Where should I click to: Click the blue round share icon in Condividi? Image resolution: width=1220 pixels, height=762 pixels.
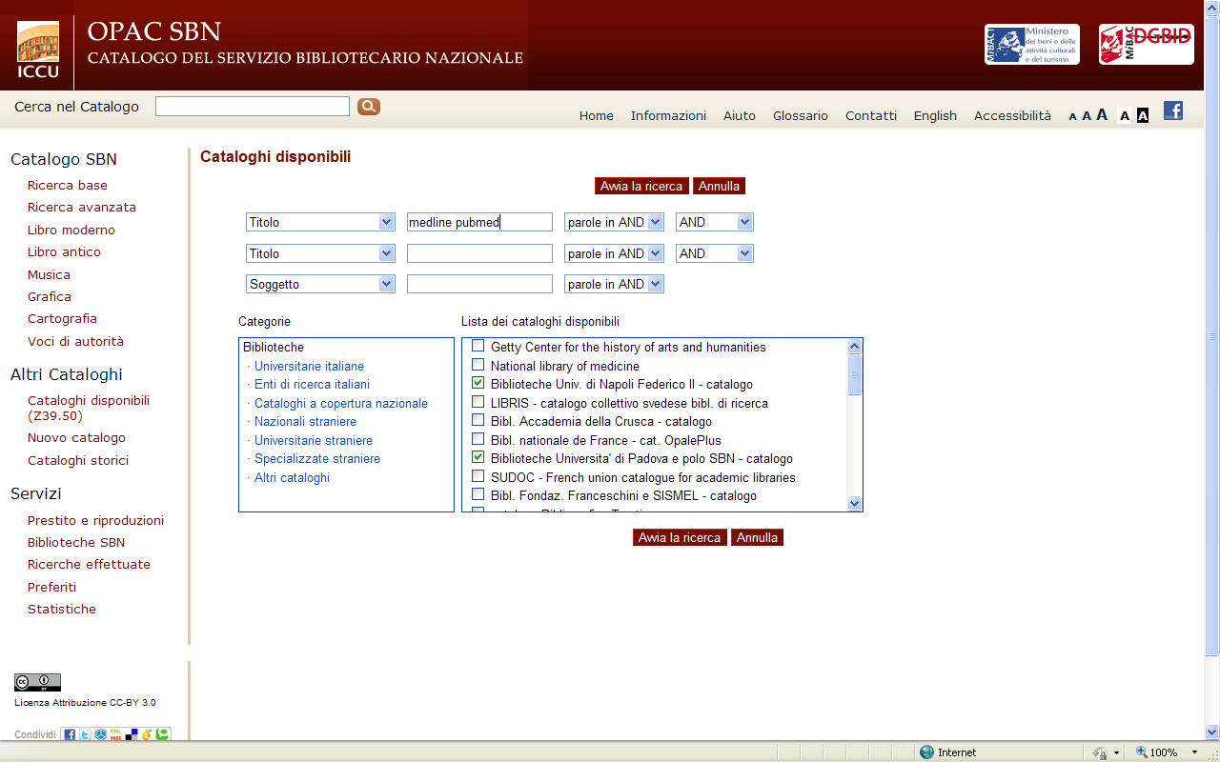pyautogui.click(x=100, y=734)
